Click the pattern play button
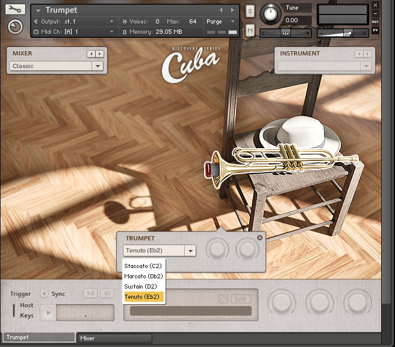This screenshot has height=347, width=395. pyautogui.click(x=48, y=313)
